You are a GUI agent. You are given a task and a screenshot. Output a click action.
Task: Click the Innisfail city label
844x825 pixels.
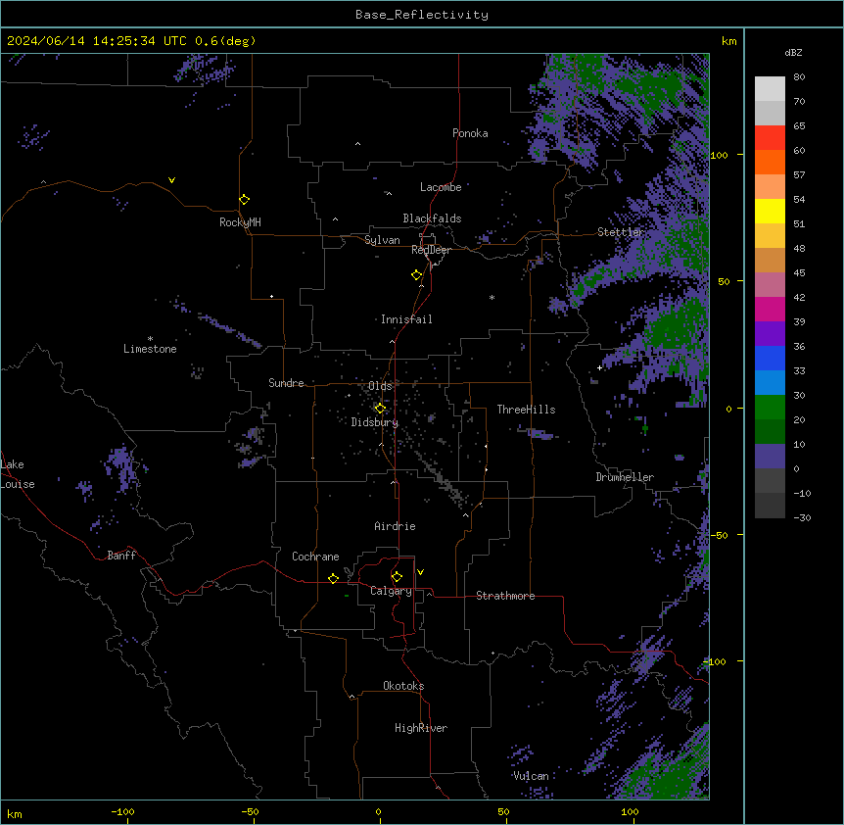coord(406,319)
